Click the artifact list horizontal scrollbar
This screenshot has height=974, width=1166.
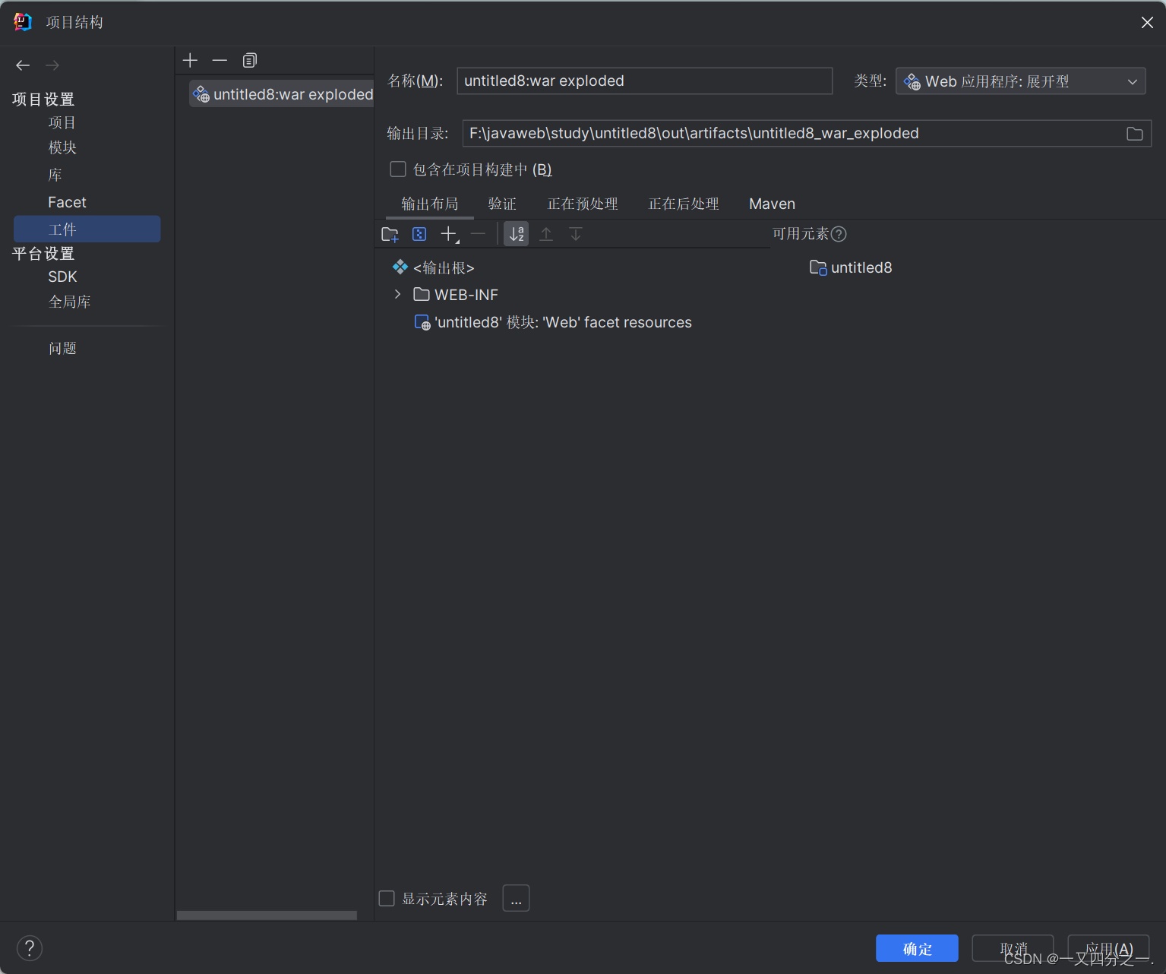pyautogui.click(x=267, y=915)
